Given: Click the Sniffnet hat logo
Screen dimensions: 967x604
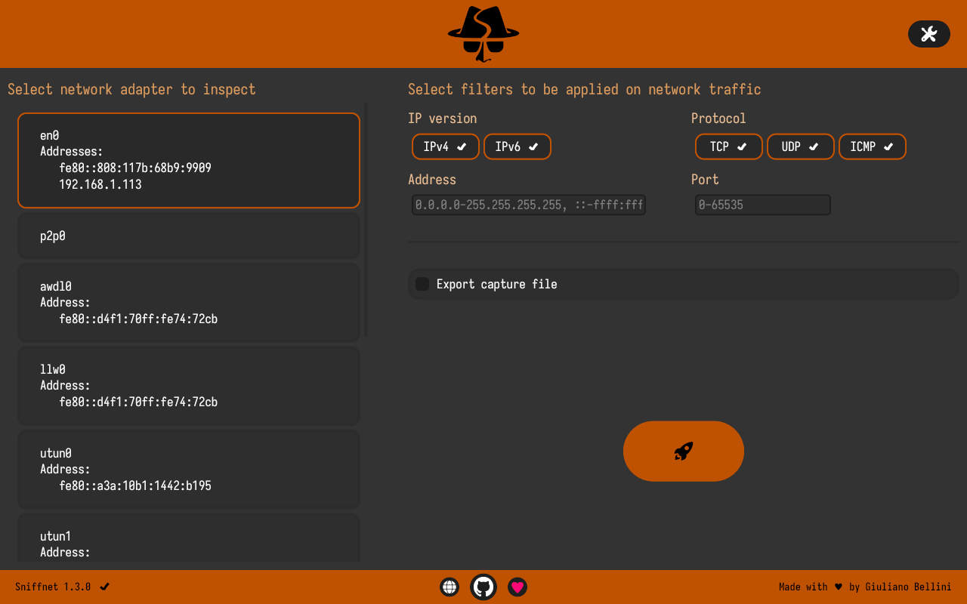Looking at the screenshot, I should [x=483, y=34].
